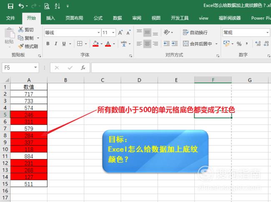Click the Increase Font Size icon

[x=120, y=32]
